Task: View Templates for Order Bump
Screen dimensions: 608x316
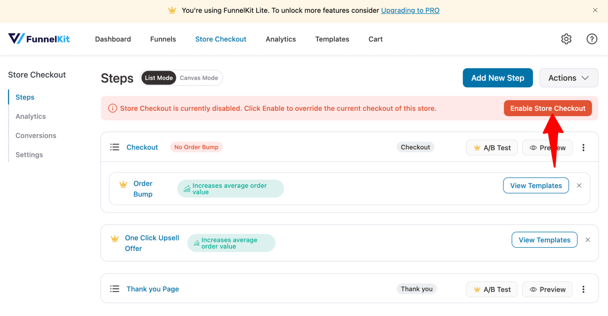Action: pos(536,185)
